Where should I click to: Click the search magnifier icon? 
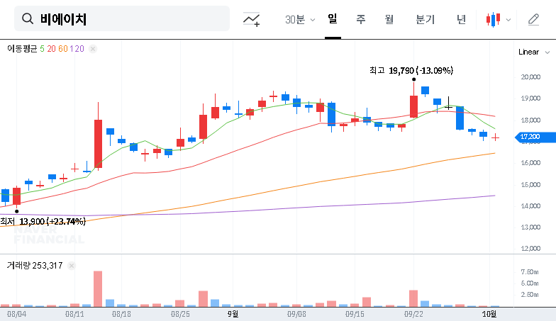[28, 19]
